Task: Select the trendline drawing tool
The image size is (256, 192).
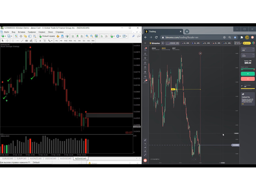Action: [22, 41]
